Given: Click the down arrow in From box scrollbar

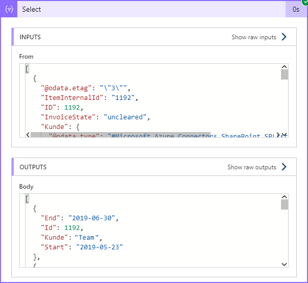Looking at the screenshot, I should [285, 127].
